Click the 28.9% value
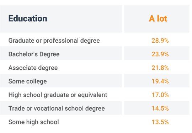Screen dimensions: 192x133 160,41
